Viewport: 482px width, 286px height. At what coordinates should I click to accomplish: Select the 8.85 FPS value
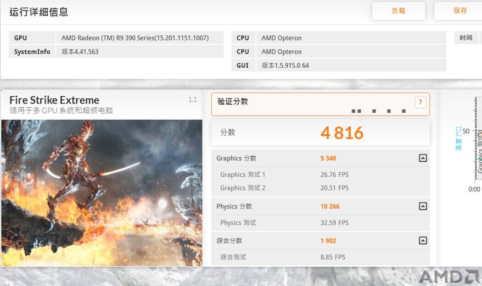click(x=333, y=257)
